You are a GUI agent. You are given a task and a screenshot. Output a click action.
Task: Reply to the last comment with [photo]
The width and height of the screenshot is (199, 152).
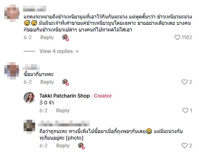[63, 145]
